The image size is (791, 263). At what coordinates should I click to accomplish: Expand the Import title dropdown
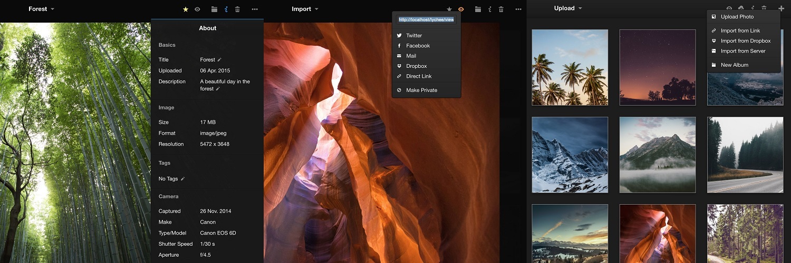[316, 9]
